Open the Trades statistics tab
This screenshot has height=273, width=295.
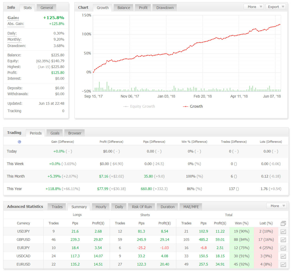point(57,207)
